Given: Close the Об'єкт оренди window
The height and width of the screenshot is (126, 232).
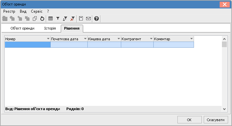Looking at the screenshot, I should (x=225, y=5).
